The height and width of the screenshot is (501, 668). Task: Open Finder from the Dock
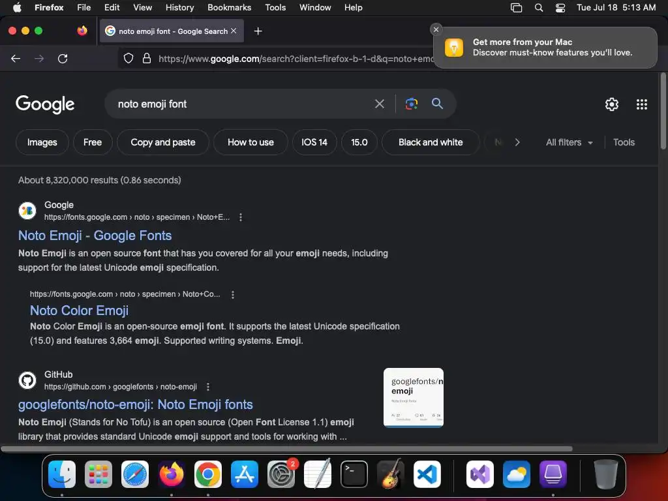62,474
